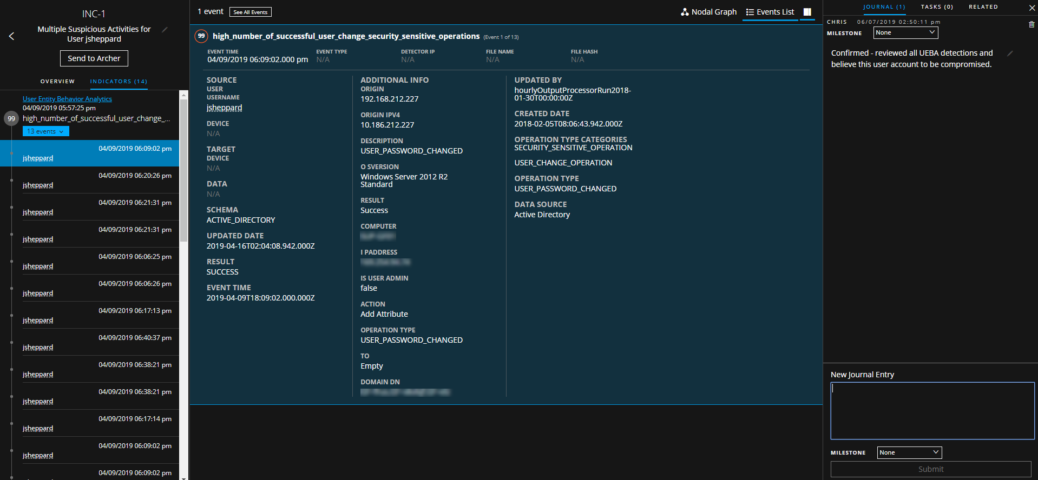Close the journal panel with X icon

(x=1032, y=8)
